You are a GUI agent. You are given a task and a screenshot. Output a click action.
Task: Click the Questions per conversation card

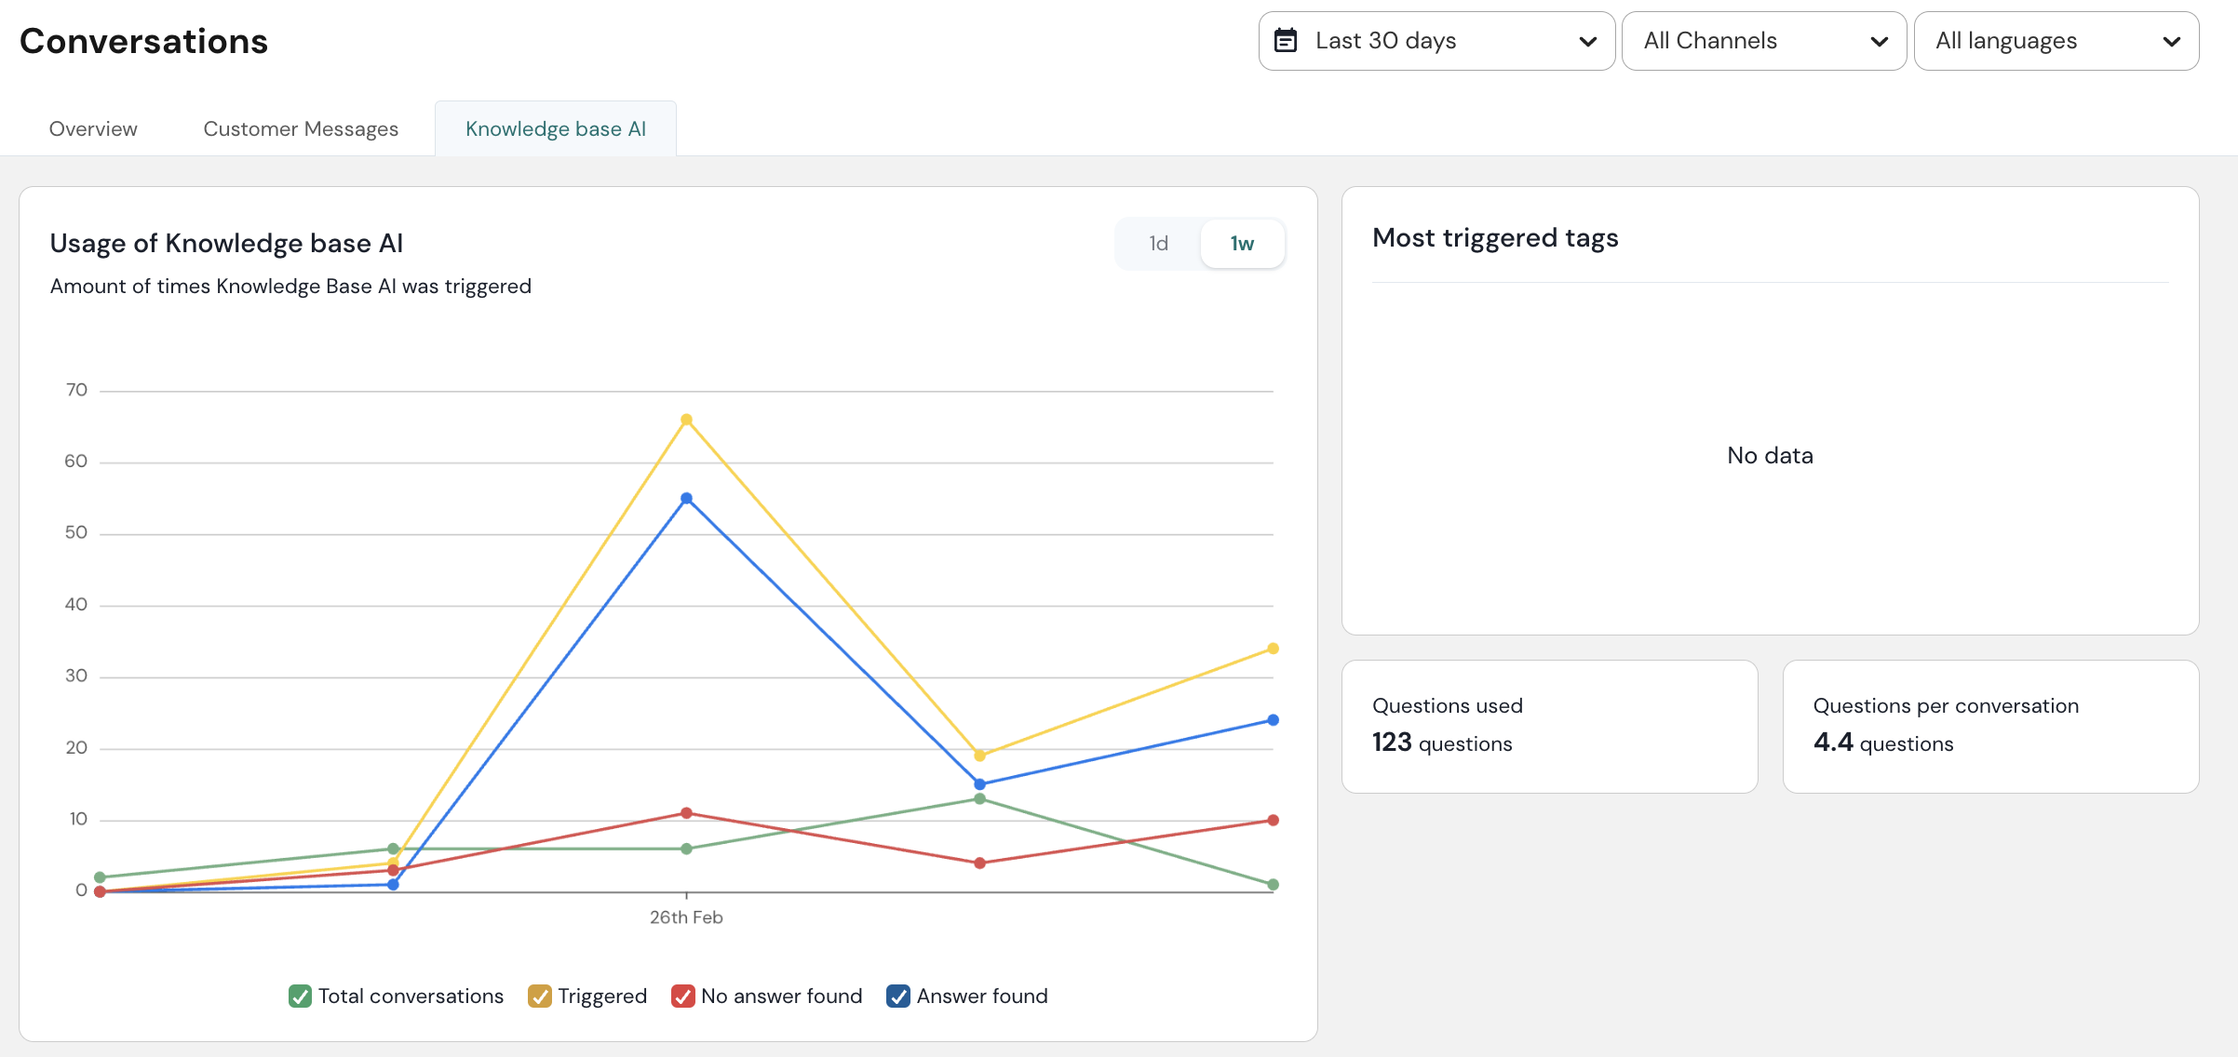(x=1990, y=727)
